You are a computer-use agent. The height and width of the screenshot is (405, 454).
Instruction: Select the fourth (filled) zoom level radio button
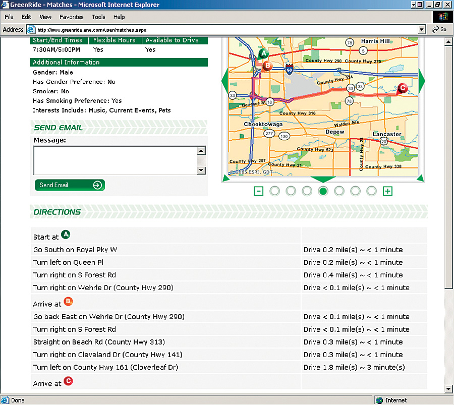coord(323,191)
